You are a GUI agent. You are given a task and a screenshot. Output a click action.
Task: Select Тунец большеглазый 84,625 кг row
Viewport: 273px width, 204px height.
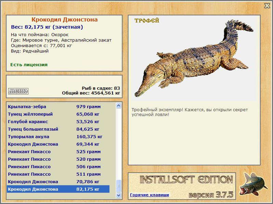[x=58, y=129]
